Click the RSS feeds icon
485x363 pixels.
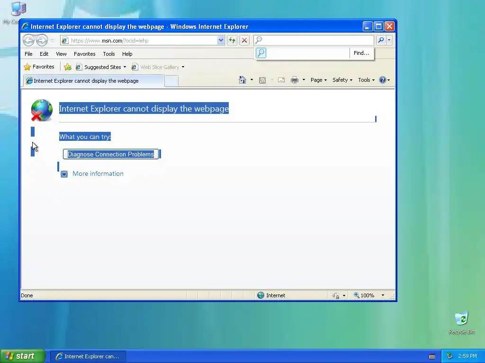262,80
